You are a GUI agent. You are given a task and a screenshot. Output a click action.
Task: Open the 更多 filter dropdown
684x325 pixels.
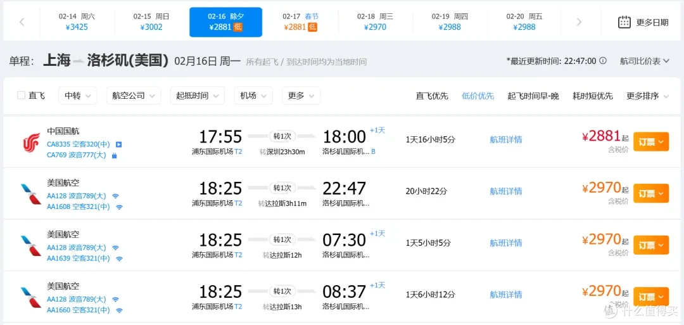click(x=301, y=96)
